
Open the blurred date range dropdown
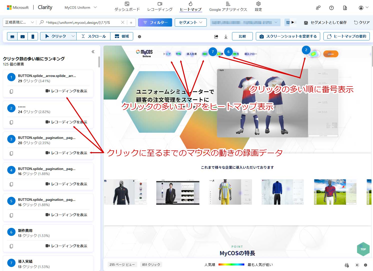[245, 22]
